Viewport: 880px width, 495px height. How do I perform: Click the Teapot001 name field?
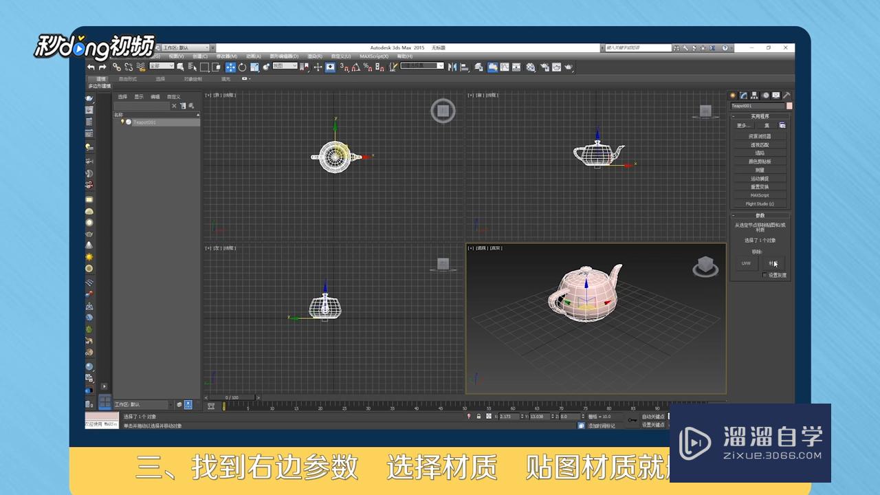click(758, 106)
